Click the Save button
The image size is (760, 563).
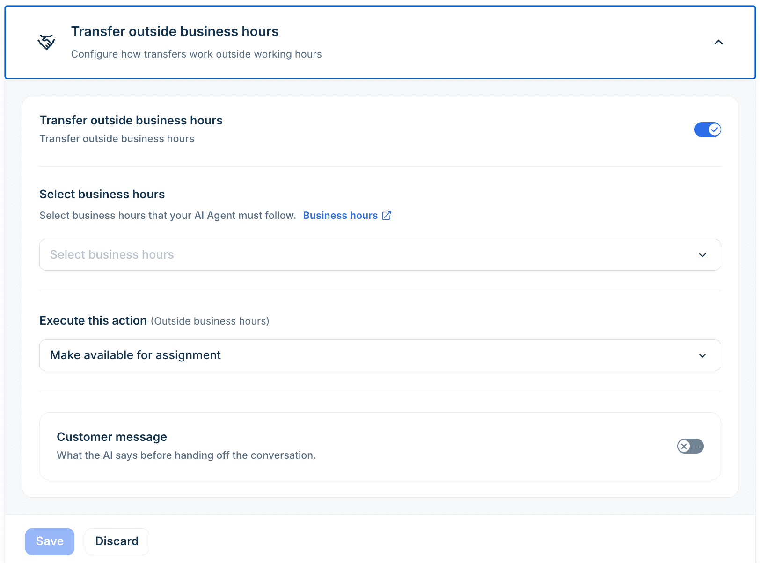50,541
